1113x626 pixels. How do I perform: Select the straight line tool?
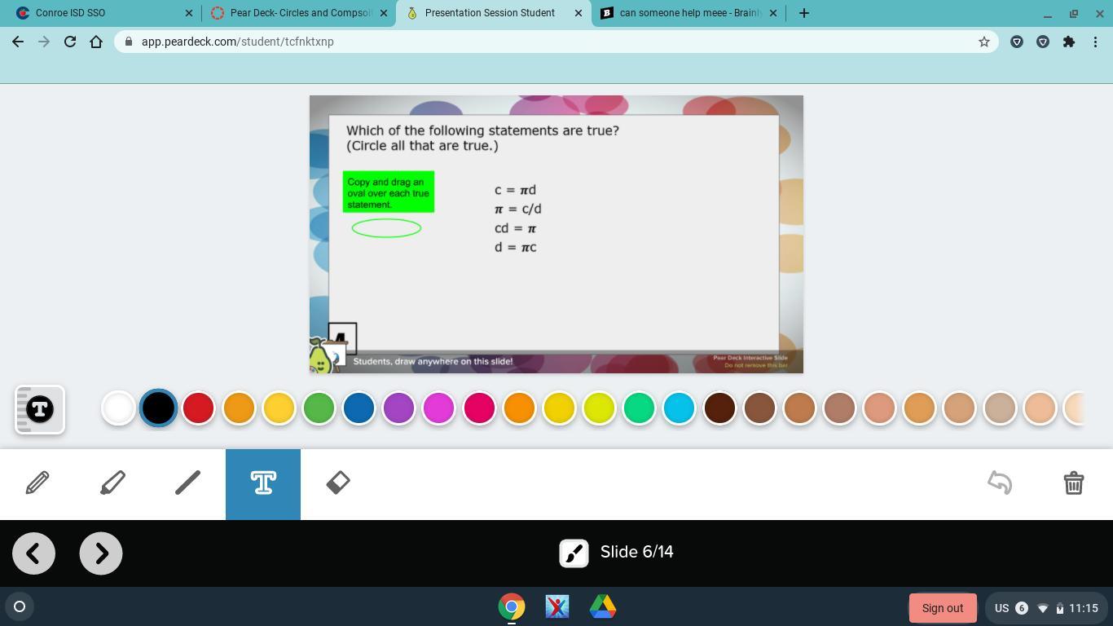187,483
